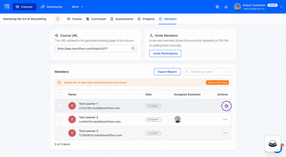Click assigned assistant avatar for Test Learner 2
This screenshot has height=157, width=286.
pos(177,119)
